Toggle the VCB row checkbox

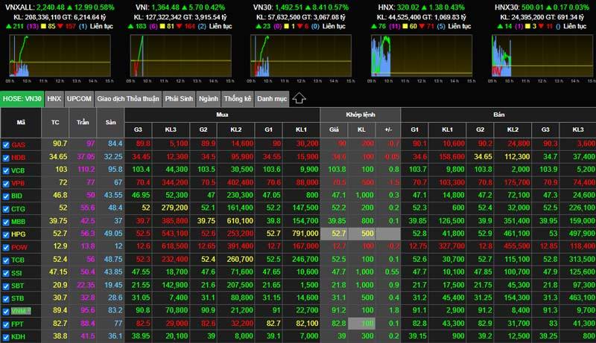point(6,170)
